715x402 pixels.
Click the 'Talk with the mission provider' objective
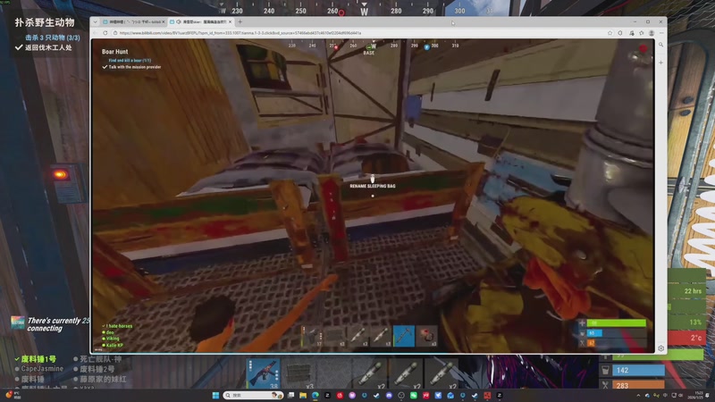click(135, 67)
